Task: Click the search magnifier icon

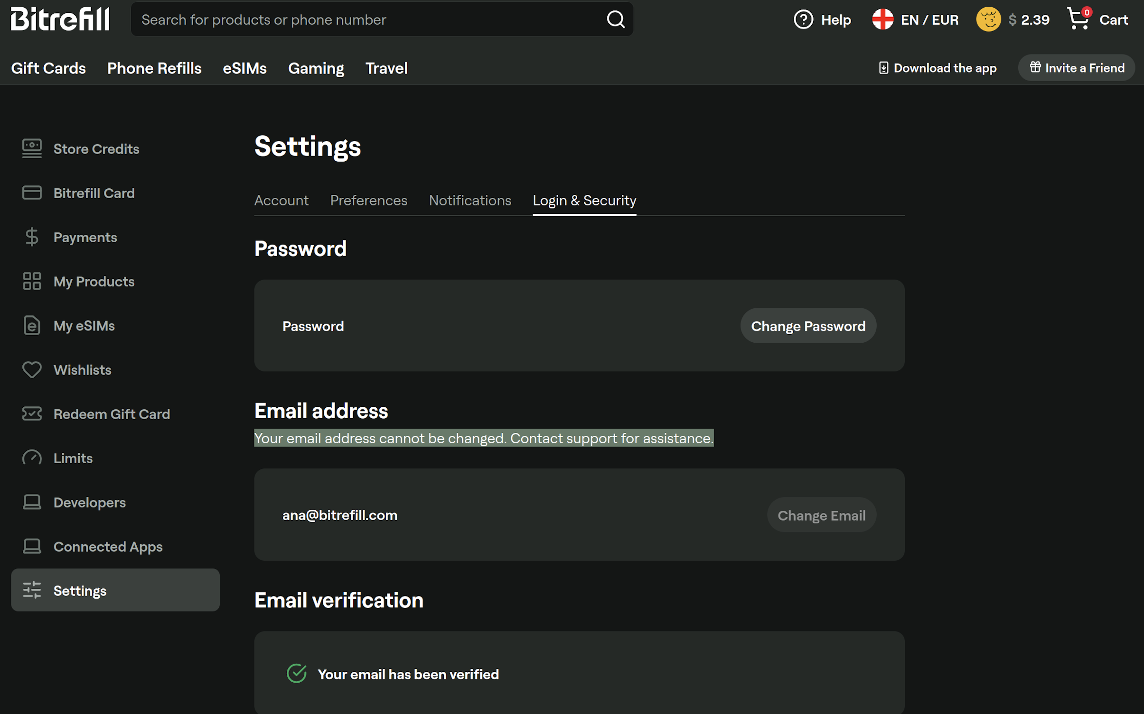Action: tap(615, 19)
